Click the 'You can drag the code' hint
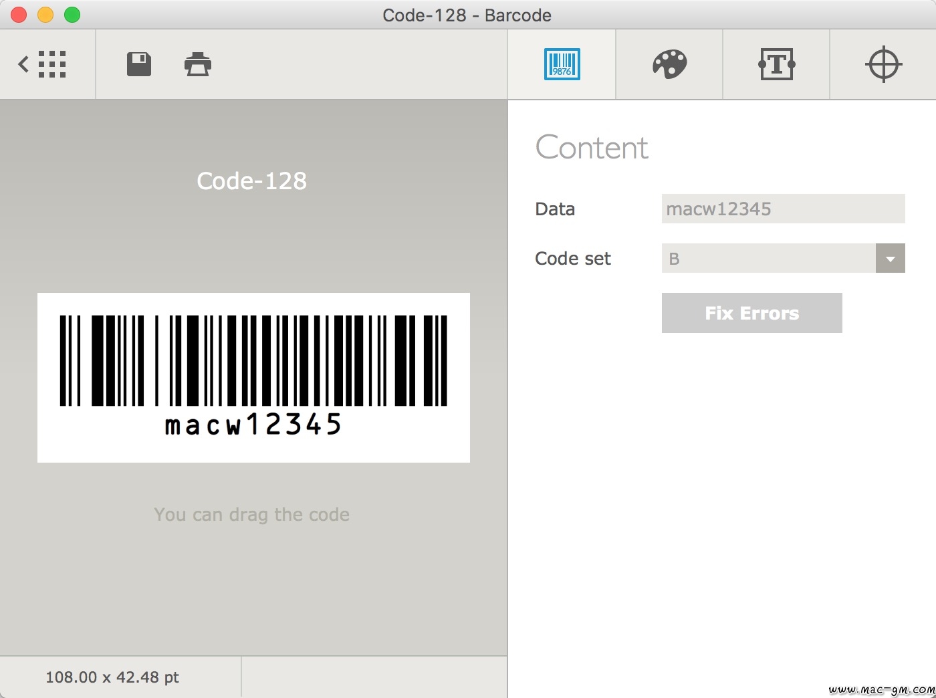936x698 pixels. coord(252,514)
